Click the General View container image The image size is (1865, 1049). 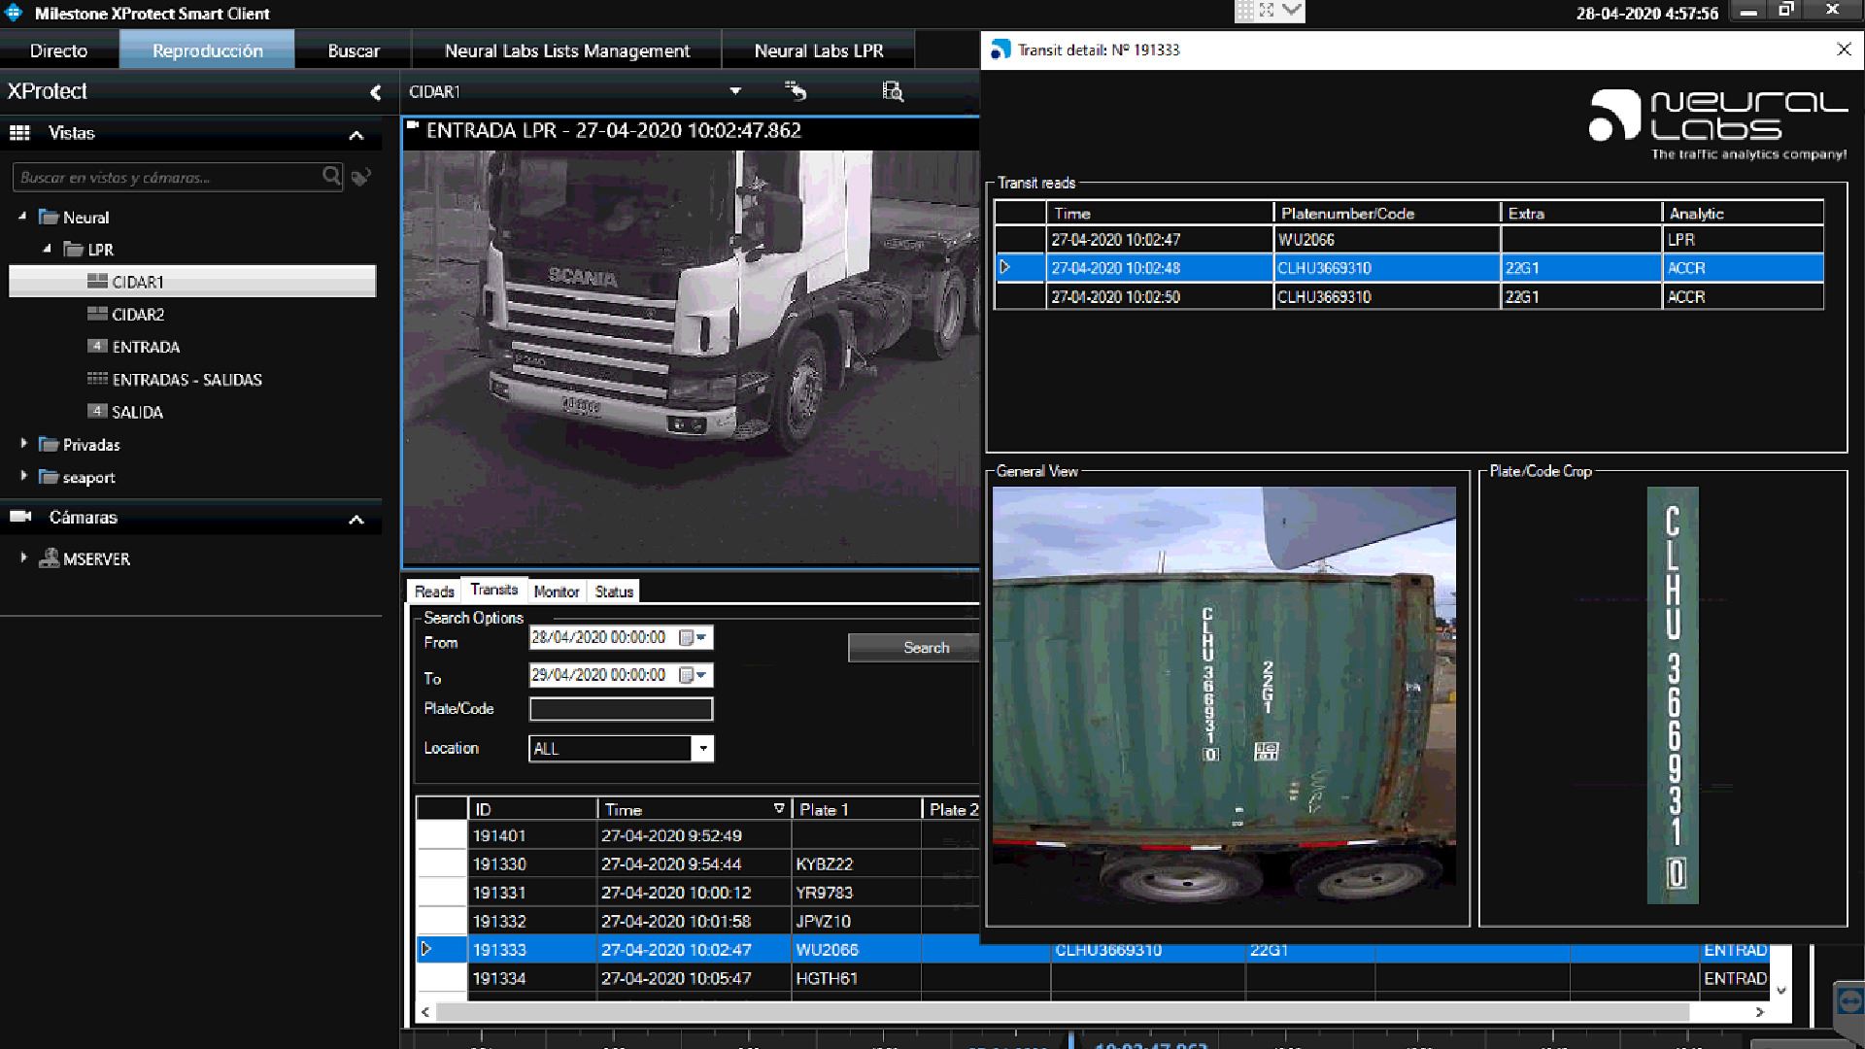click(x=1224, y=695)
